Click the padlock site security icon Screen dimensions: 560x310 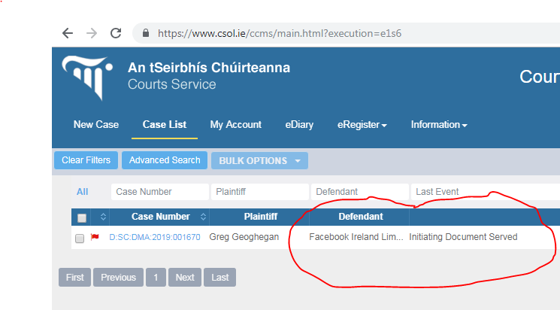145,33
